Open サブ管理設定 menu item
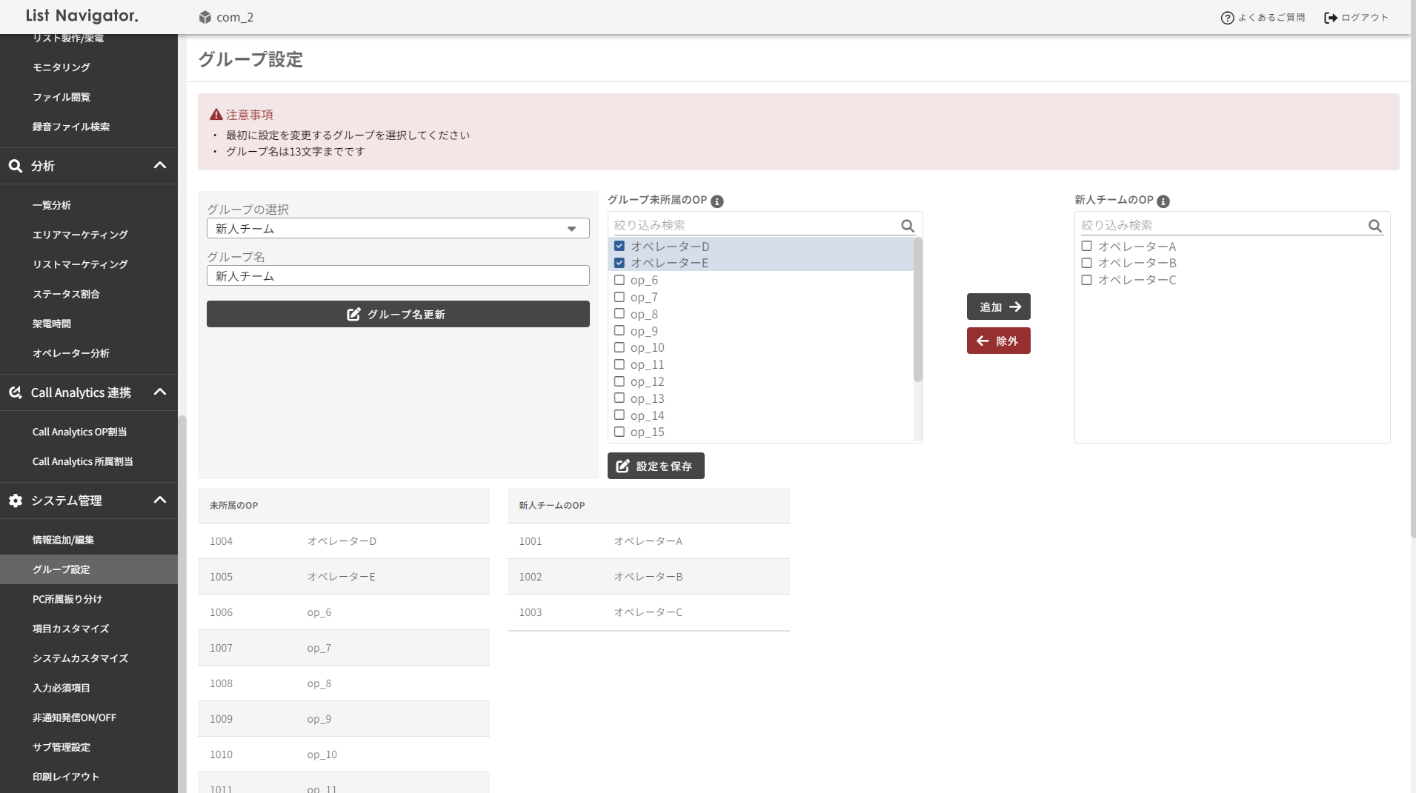Image resolution: width=1416 pixels, height=793 pixels. (x=62, y=747)
